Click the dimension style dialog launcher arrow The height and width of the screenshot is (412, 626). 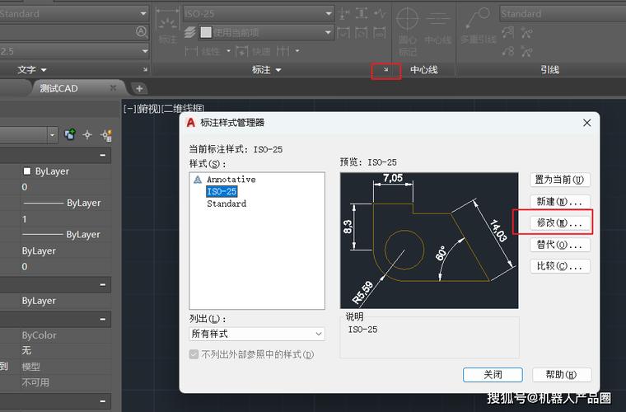pos(386,71)
